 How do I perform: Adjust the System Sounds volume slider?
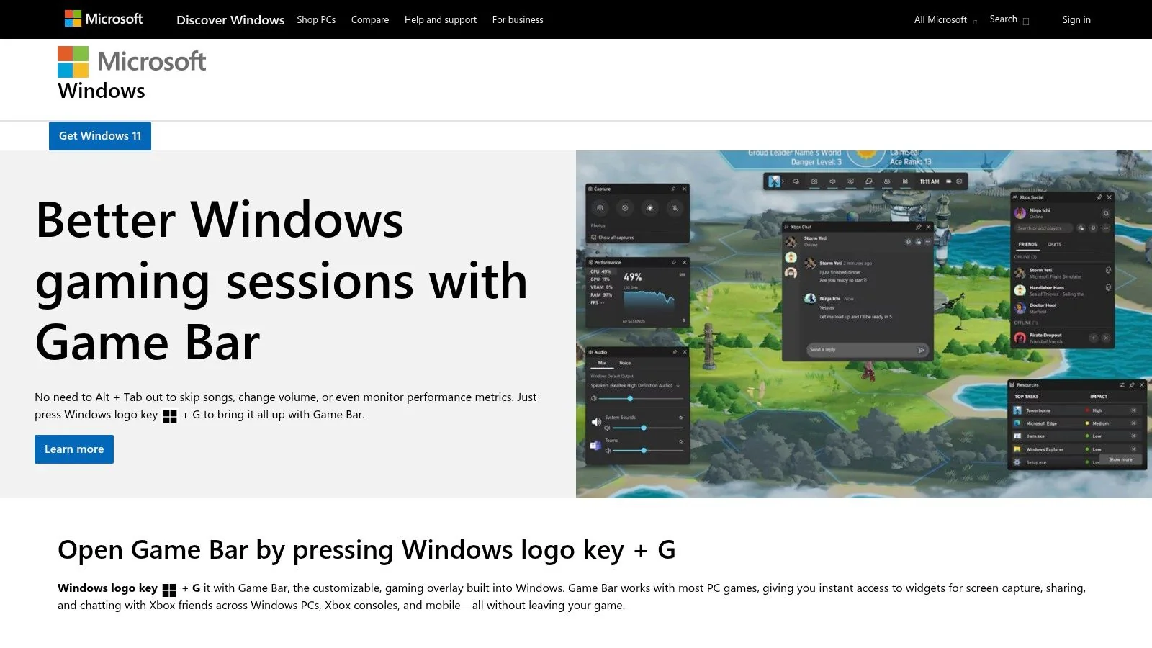(647, 428)
